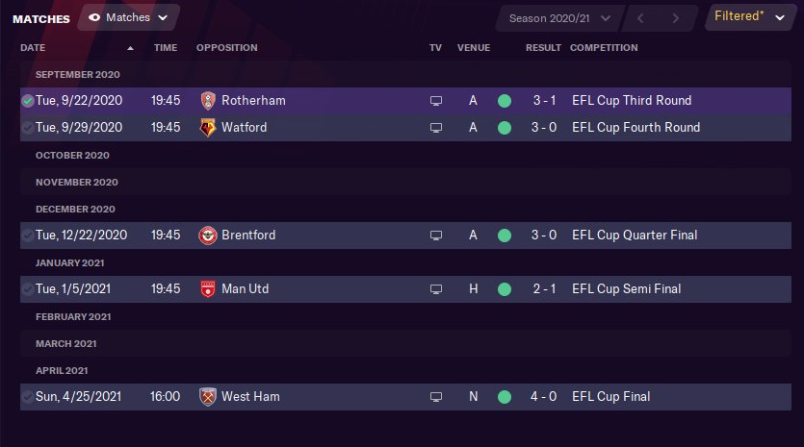804x447 pixels.
Task: Click the West Ham club crest
Action: tap(208, 397)
